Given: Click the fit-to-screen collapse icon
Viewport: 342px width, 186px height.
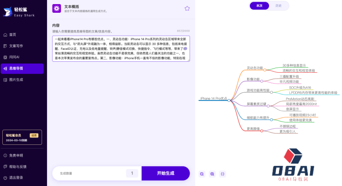Looking at the screenshot, I should (x=223, y=174).
